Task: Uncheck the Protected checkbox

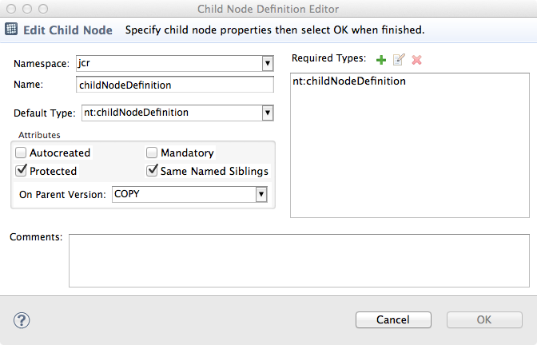Action: point(22,171)
